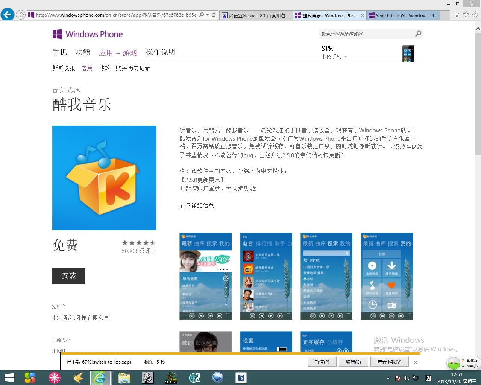Open 购买历史记录 link
Image resolution: width=481 pixels, height=385 pixels.
tap(133, 68)
